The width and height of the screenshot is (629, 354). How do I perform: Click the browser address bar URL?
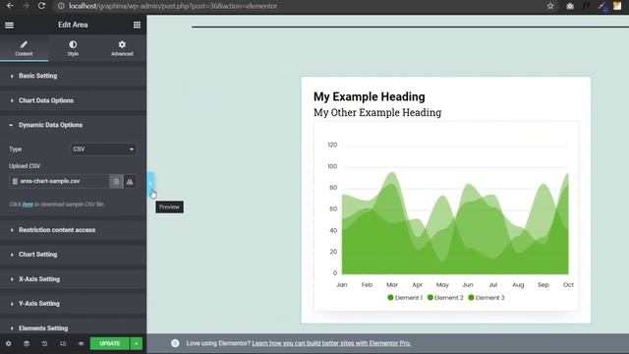pyautogui.click(x=173, y=6)
